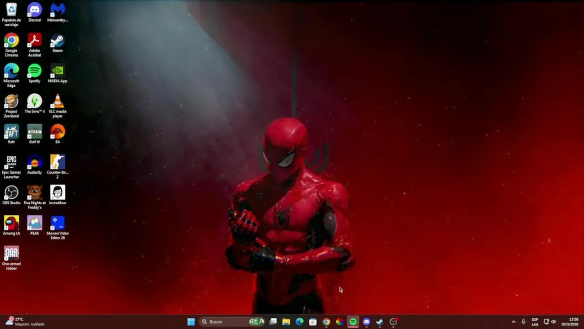Select The Sims 4 desktop shortcut
584x329 pixels.
pos(34,104)
